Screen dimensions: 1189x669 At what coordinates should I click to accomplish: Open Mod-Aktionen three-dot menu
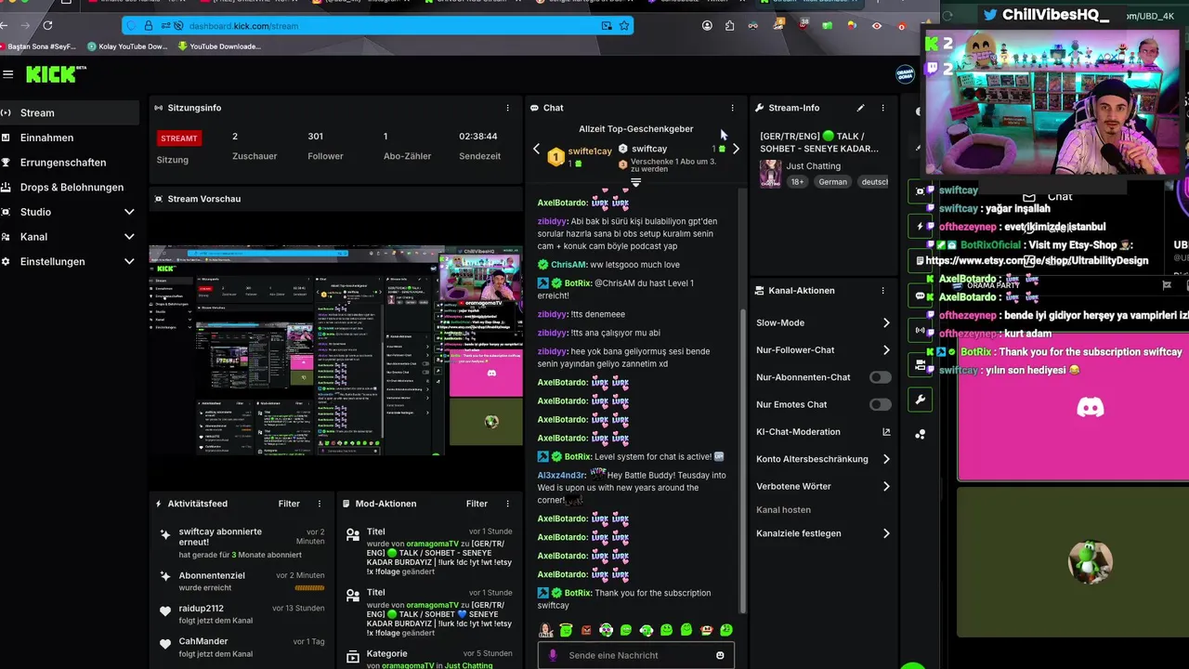click(506, 504)
